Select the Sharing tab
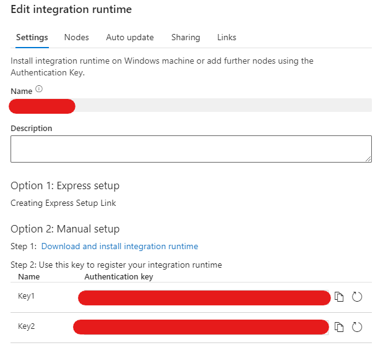 (x=185, y=37)
